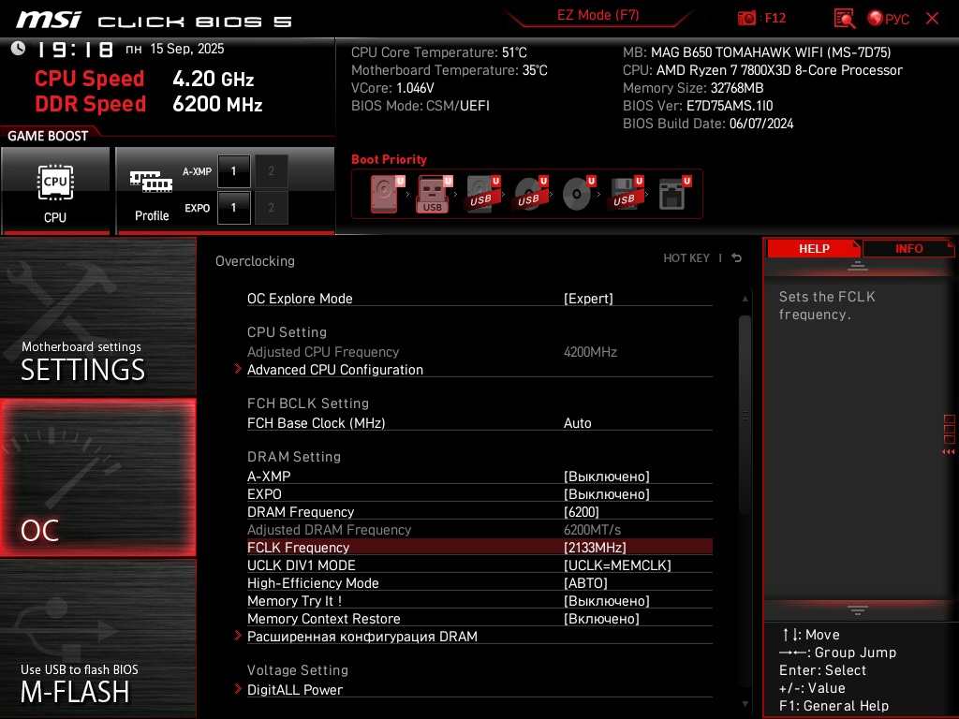Select the USB floppy boot device icon
959x719 pixels.
(x=626, y=194)
